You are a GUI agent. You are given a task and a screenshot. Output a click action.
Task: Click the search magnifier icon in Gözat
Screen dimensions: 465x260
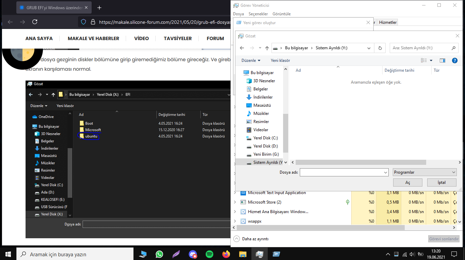click(x=453, y=48)
